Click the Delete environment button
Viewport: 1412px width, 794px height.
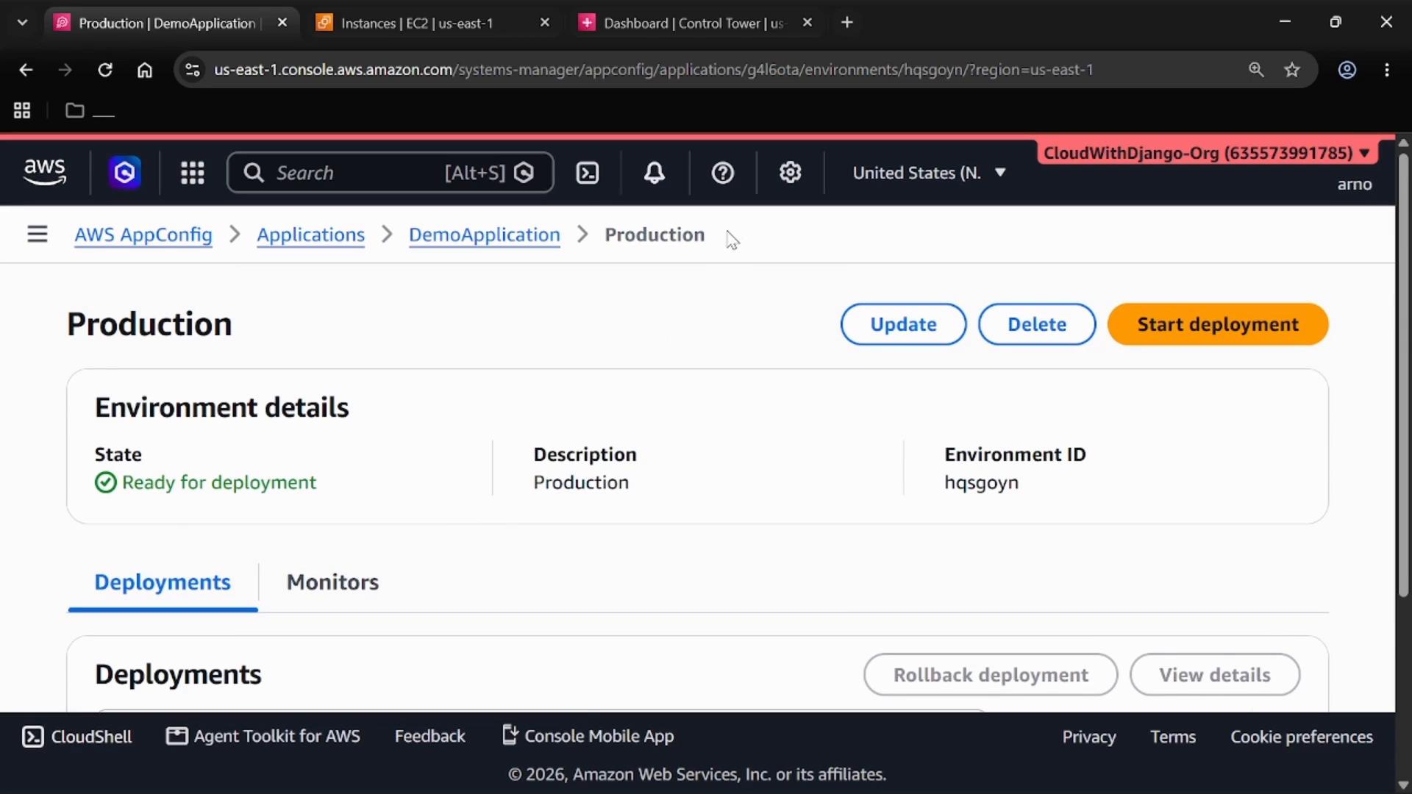(1037, 324)
